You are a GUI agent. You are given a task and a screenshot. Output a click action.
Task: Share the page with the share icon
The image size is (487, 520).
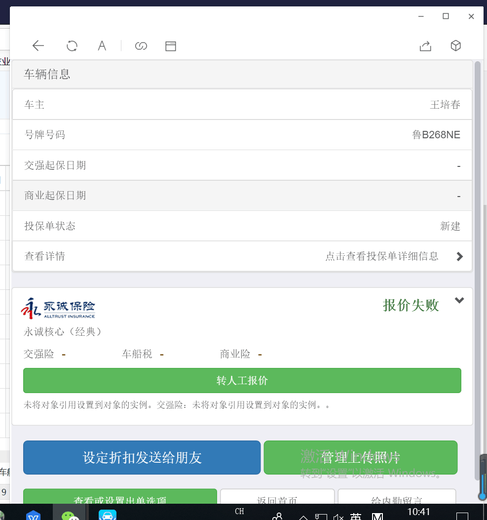tap(425, 46)
